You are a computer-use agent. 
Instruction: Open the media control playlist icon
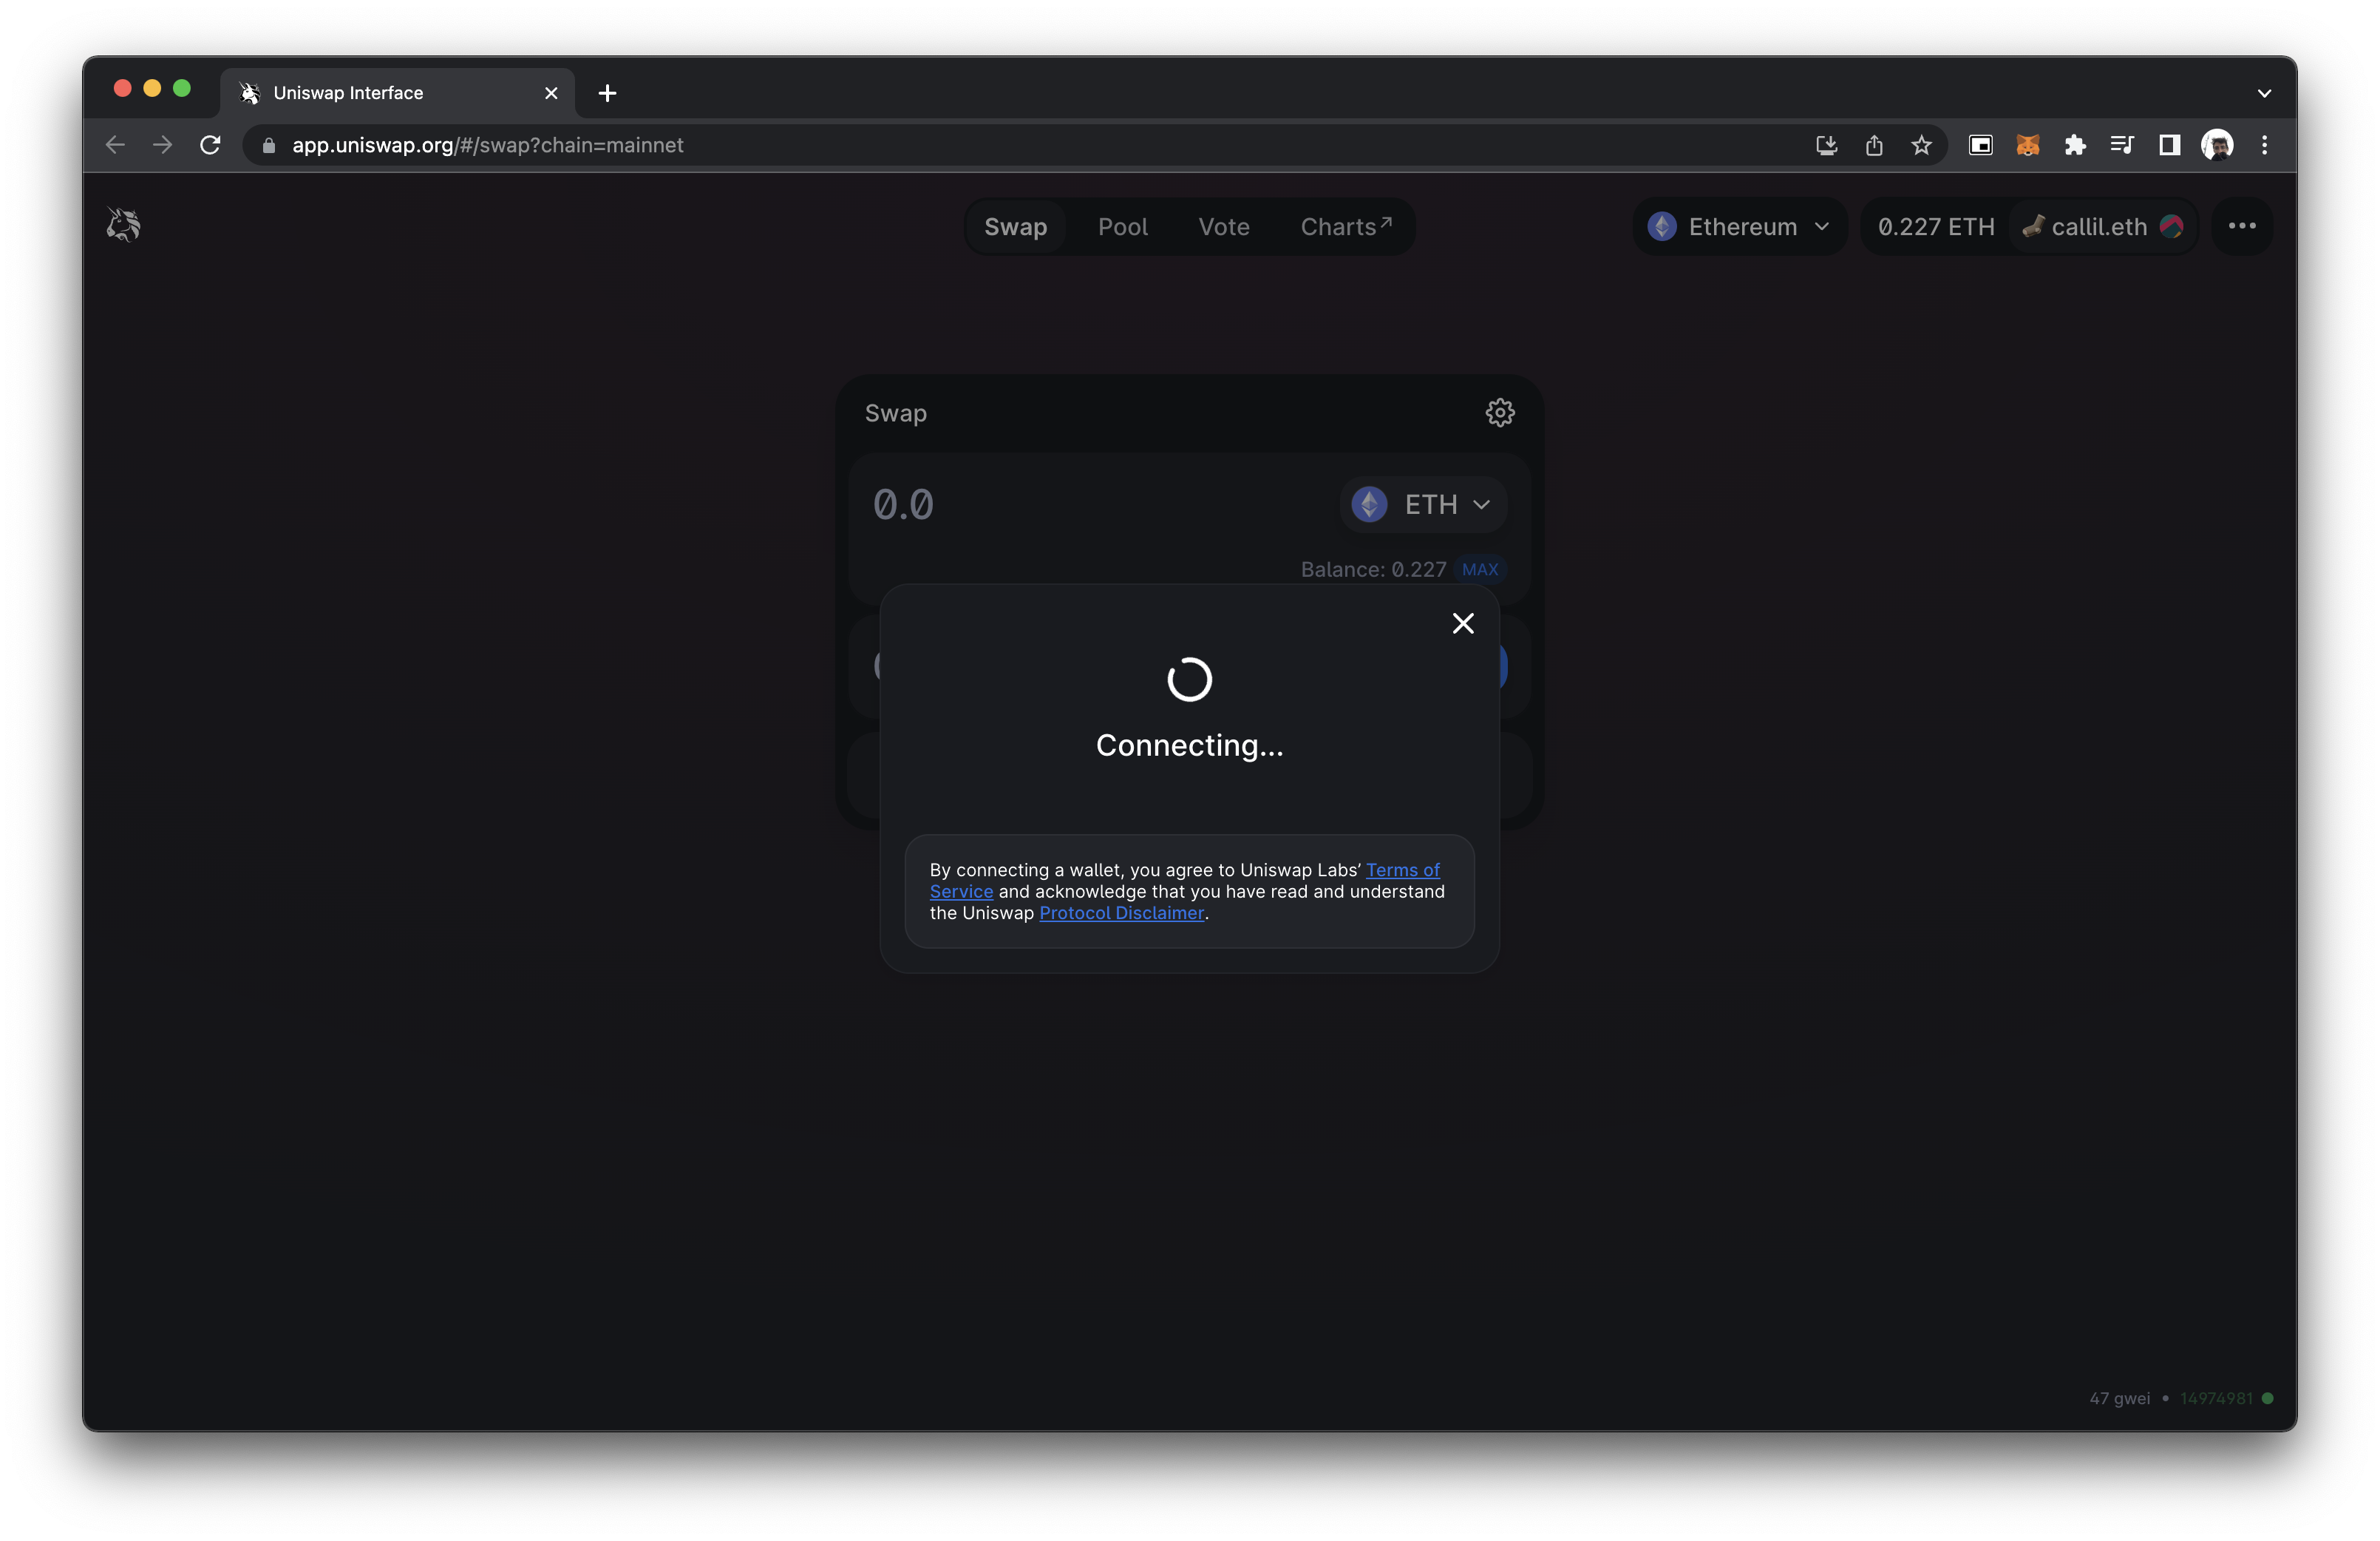pos(2122,145)
